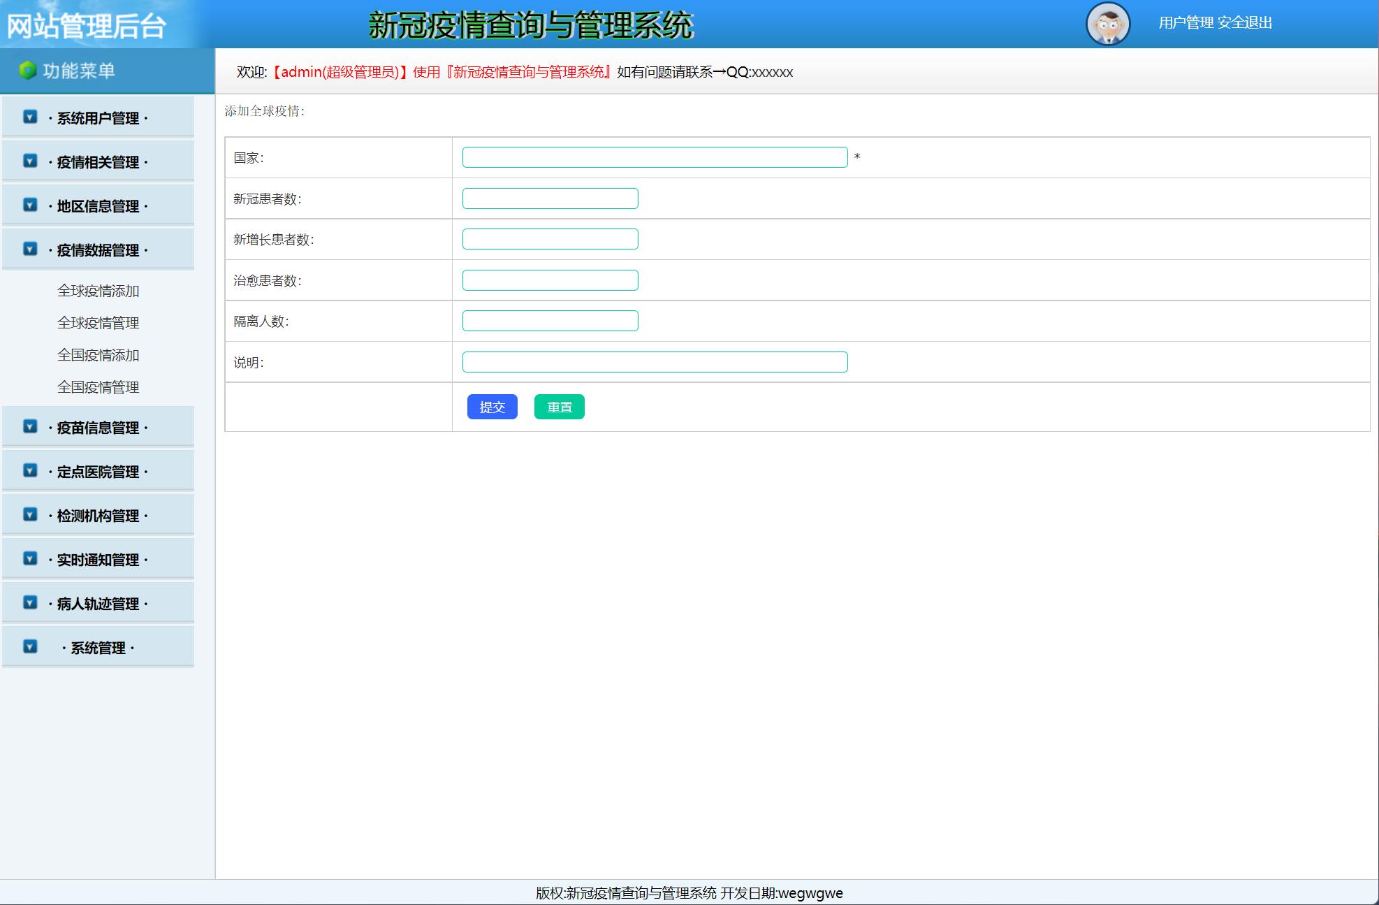The height and width of the screenshot is (905, 1379).
Task: Click the arrow icon next to 实时通知管理
Action: (29, 559)
